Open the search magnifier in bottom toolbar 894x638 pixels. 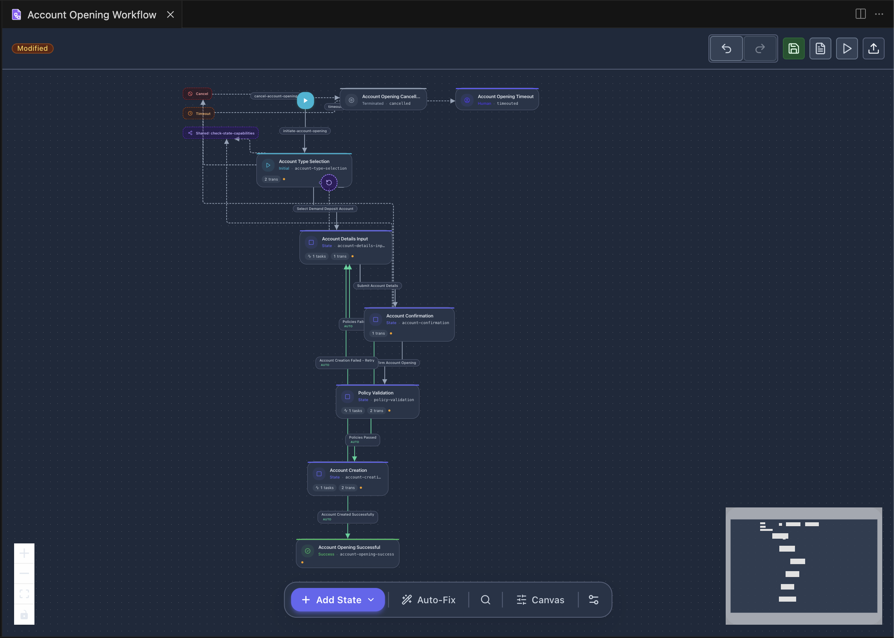click(x=485, y=600)
